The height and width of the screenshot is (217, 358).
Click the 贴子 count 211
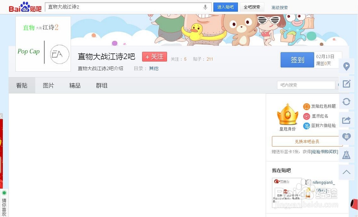(209, 59)
